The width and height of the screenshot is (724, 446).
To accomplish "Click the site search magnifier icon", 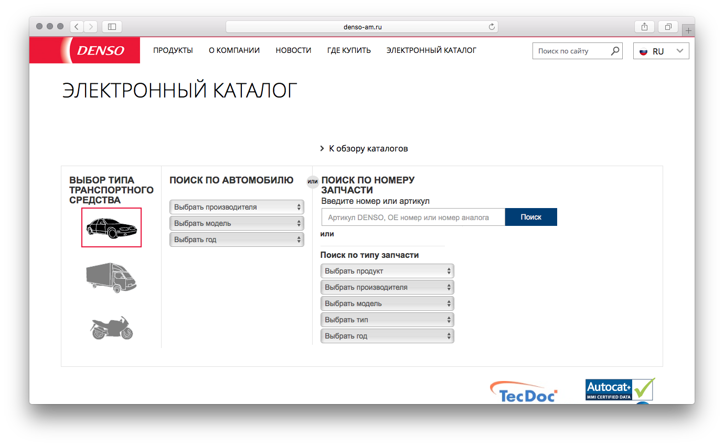I will [x=615, y=51].
